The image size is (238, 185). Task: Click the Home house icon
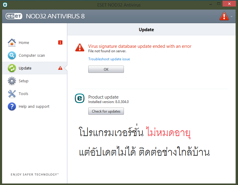point(12,42)
